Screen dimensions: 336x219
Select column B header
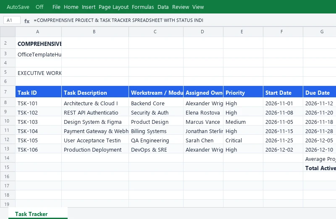point(95,32)
